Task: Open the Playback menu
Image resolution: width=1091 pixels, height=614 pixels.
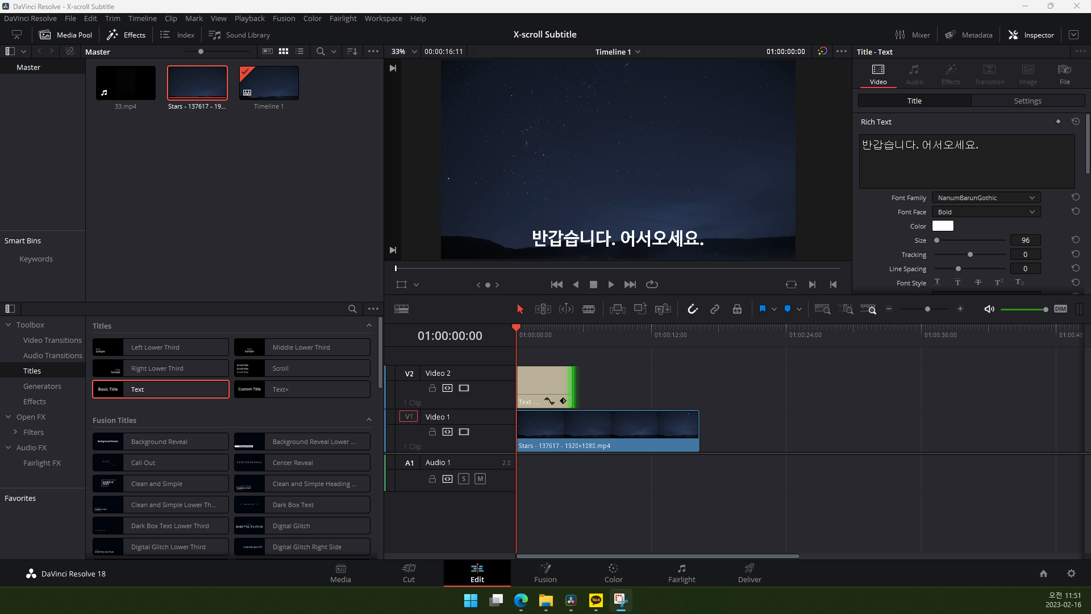Action: (x=249, y=18)
